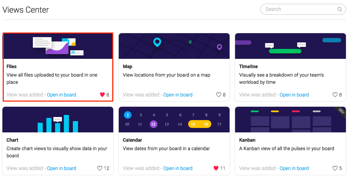Click the blue pin icon on Map thumbnail
Screen dimensions: 349x182
[x=157, y=42]
